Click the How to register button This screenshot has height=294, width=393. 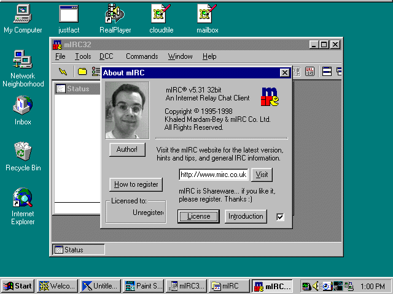[x=136, y=184]
